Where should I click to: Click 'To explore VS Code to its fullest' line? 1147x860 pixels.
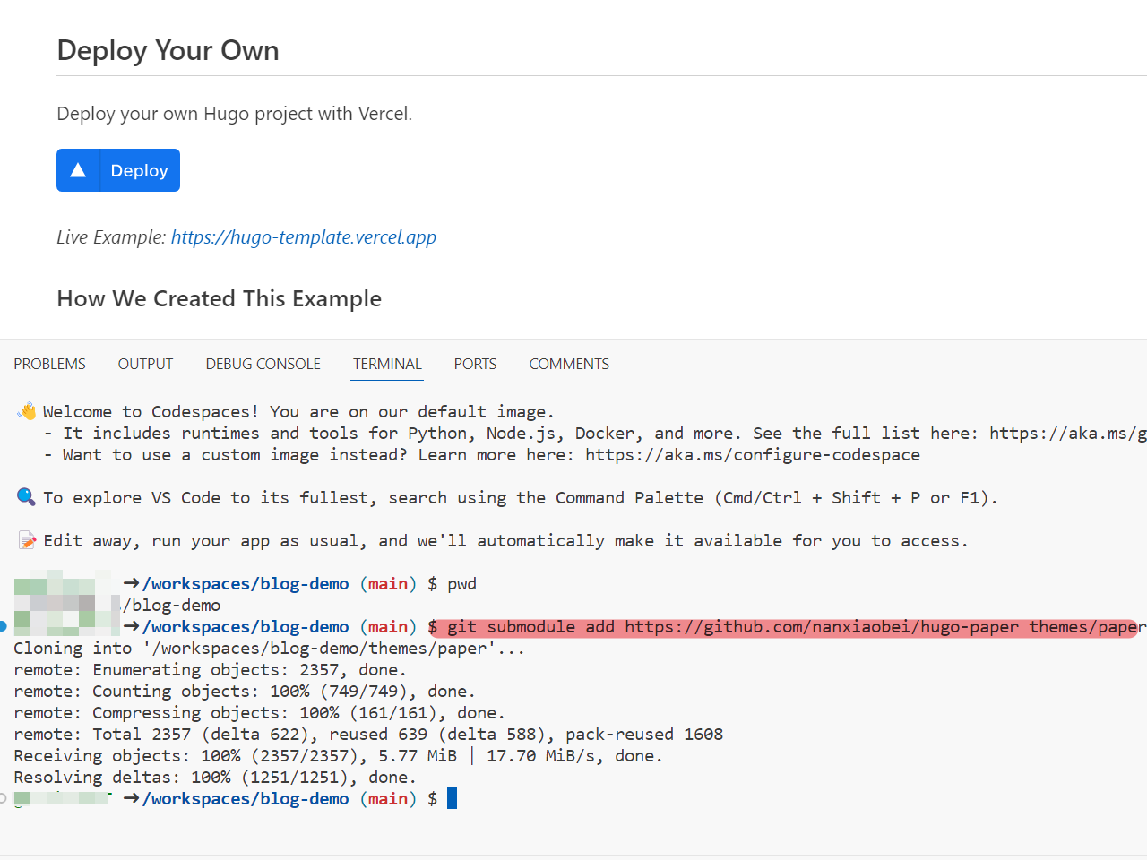click(x=520, y=497)
